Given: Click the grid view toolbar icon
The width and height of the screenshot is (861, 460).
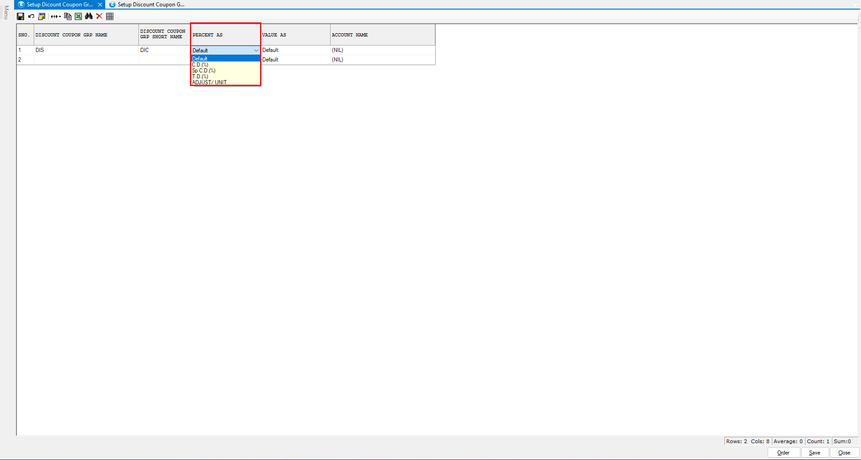Looking at the screenshot, I should coord(110,16).
